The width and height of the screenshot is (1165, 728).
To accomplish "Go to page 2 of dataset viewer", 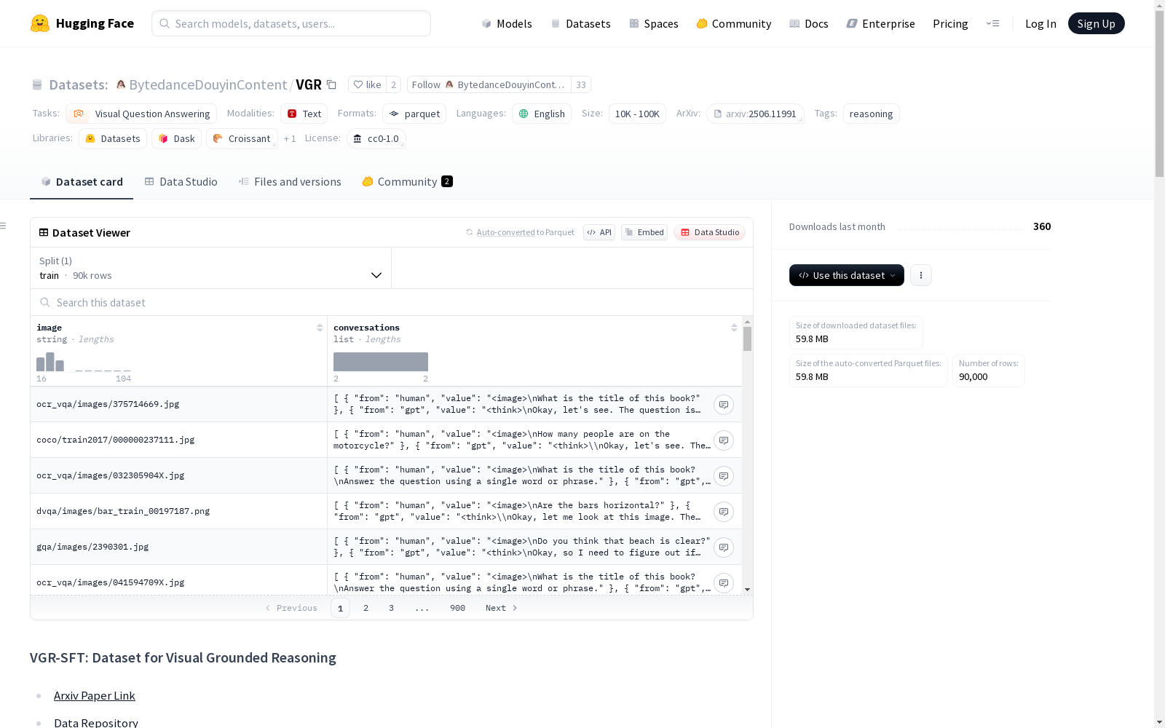I will 366,608.
